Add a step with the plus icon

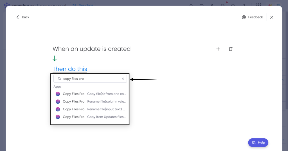[x=218, y=49]
